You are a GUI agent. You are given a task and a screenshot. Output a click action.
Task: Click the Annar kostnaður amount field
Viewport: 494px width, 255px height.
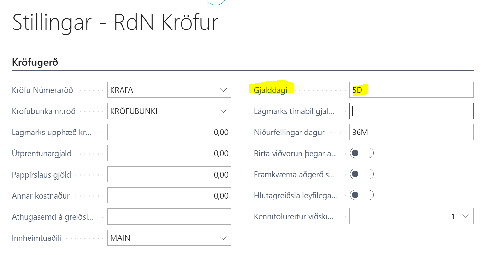click(x=169, y=195)
